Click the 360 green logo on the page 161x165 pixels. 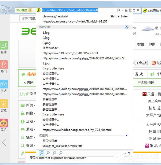click(28, 31)
